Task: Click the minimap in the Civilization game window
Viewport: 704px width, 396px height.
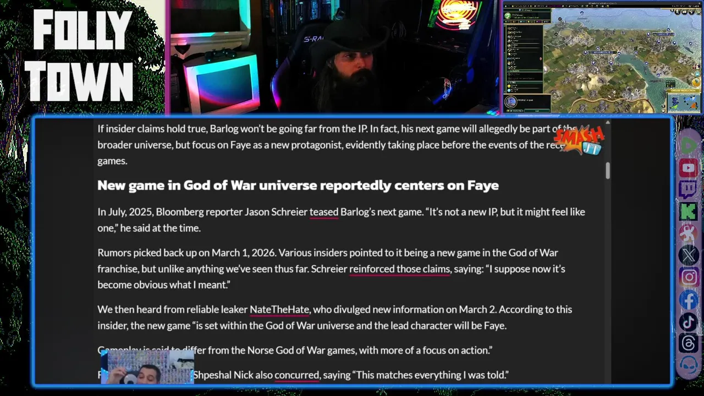Action: coord(684,102)
